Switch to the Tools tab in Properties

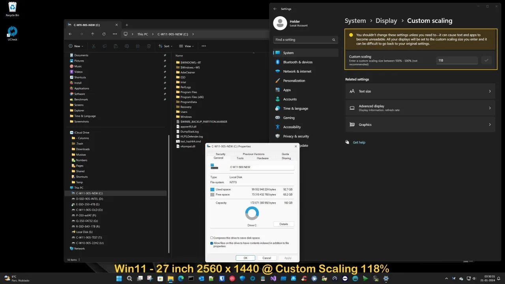[x=240, y=158]
